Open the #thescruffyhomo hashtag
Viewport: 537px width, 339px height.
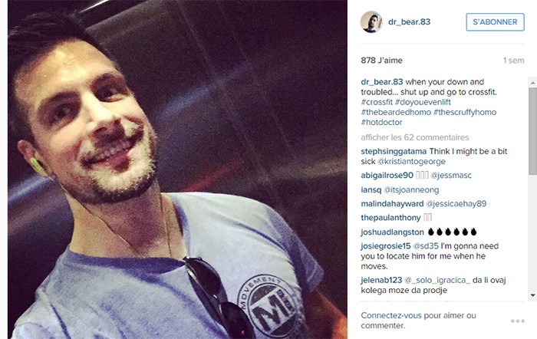[465, 112]
